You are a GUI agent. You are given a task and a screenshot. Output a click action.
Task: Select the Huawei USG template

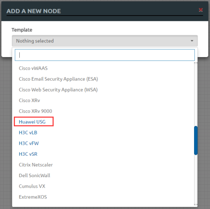[x=32, y=122]
